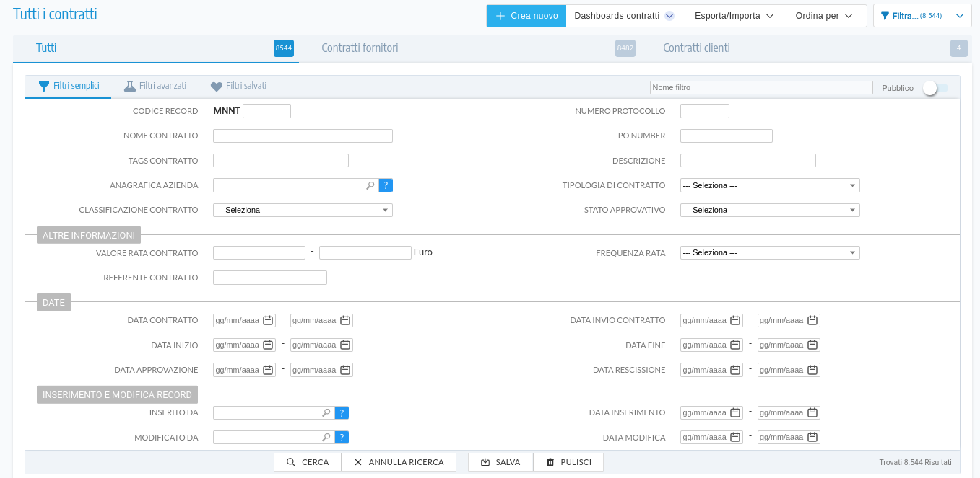Image resolution: width=980 pixels, height=478 pixels.
Task: Expand the Frequenza Rata dropdown
Action: tap(770, 253)
